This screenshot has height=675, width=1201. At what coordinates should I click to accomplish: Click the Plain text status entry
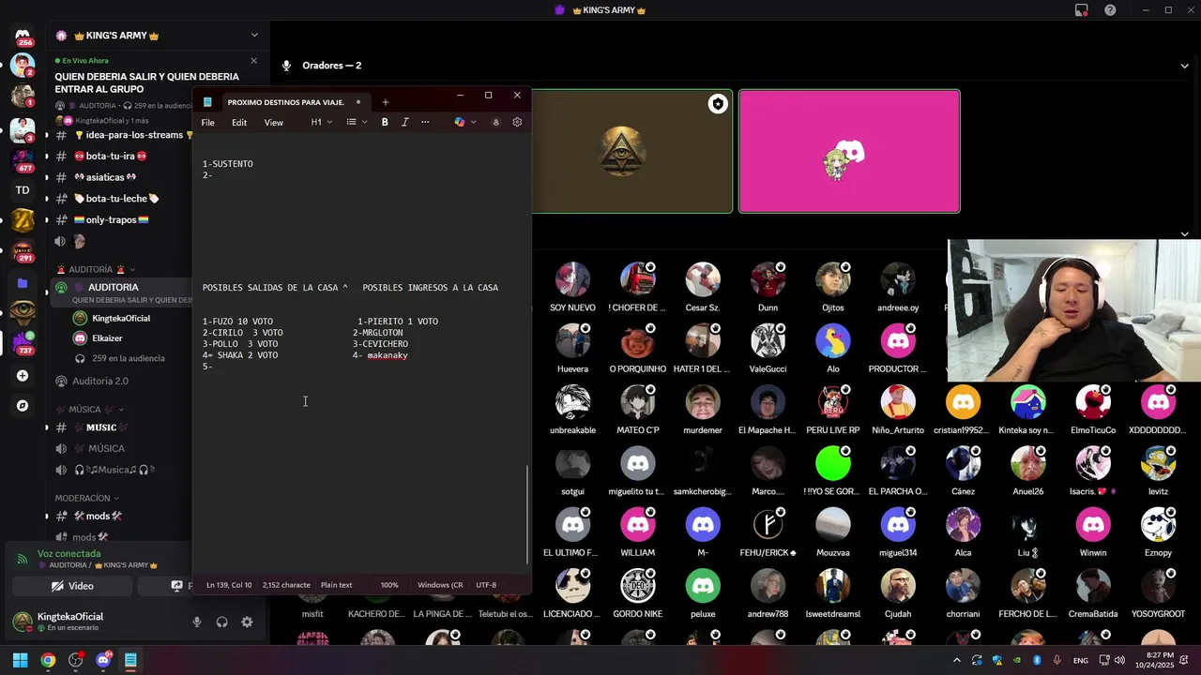point(337,585)
